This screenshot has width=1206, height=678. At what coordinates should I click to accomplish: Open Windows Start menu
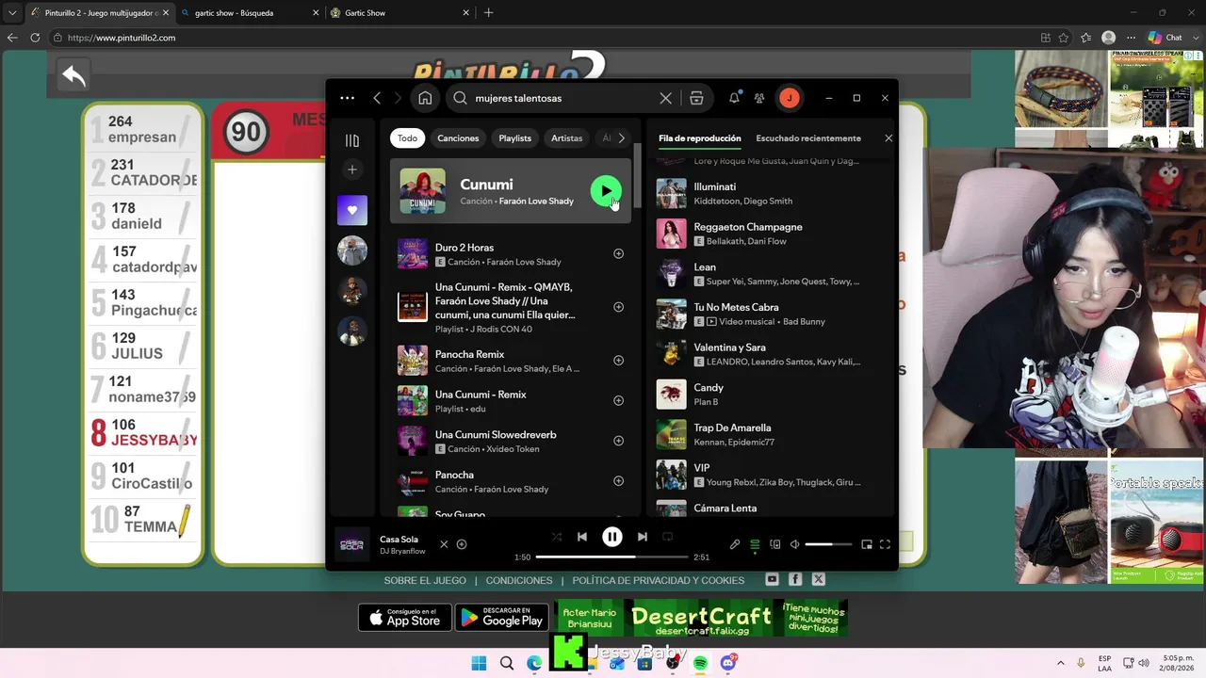point(479,664)
